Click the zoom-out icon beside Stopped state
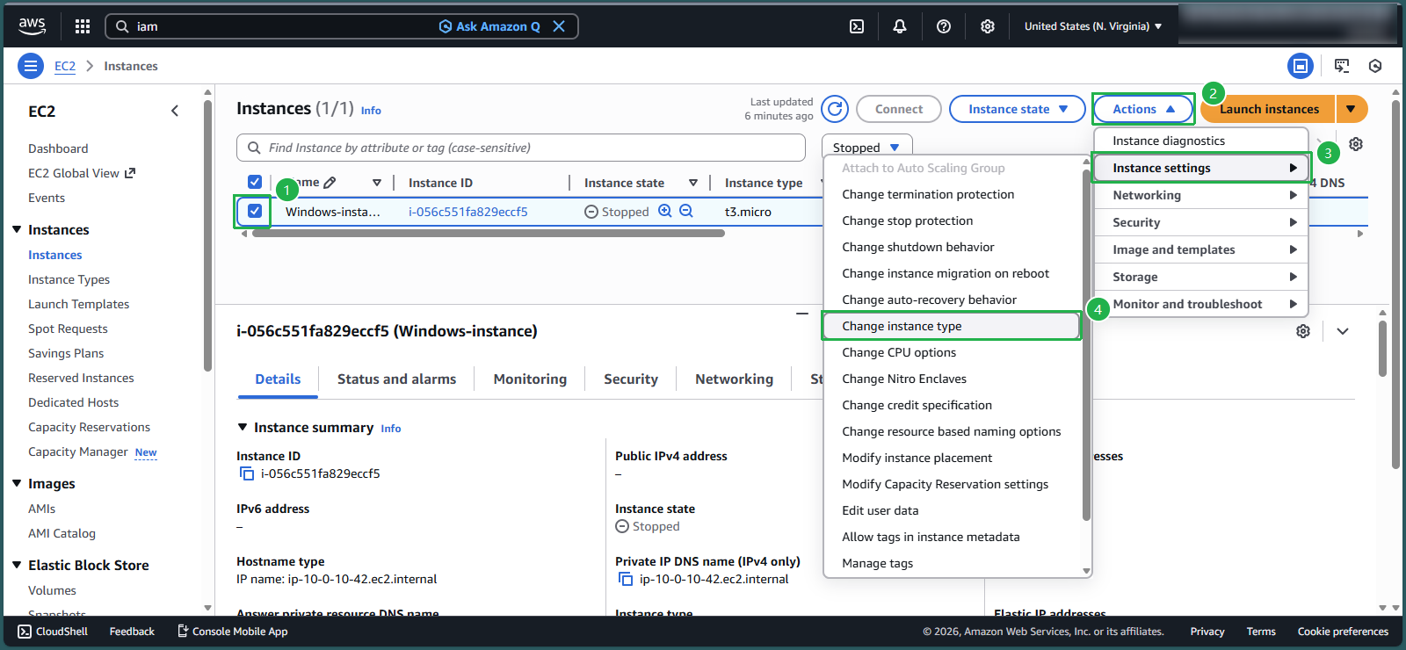 click(686, 211)
